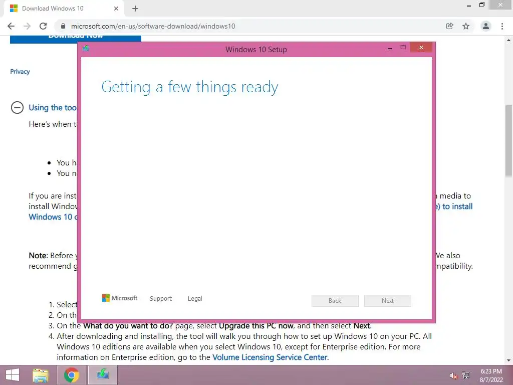Minimize the Windows 10 Setup window
This screenshot has height=385, width=513.
pos(390,48)
